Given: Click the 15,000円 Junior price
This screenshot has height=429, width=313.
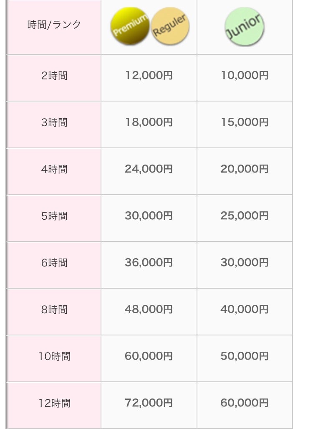Looking at the screenshot, I should pos(245,122).
